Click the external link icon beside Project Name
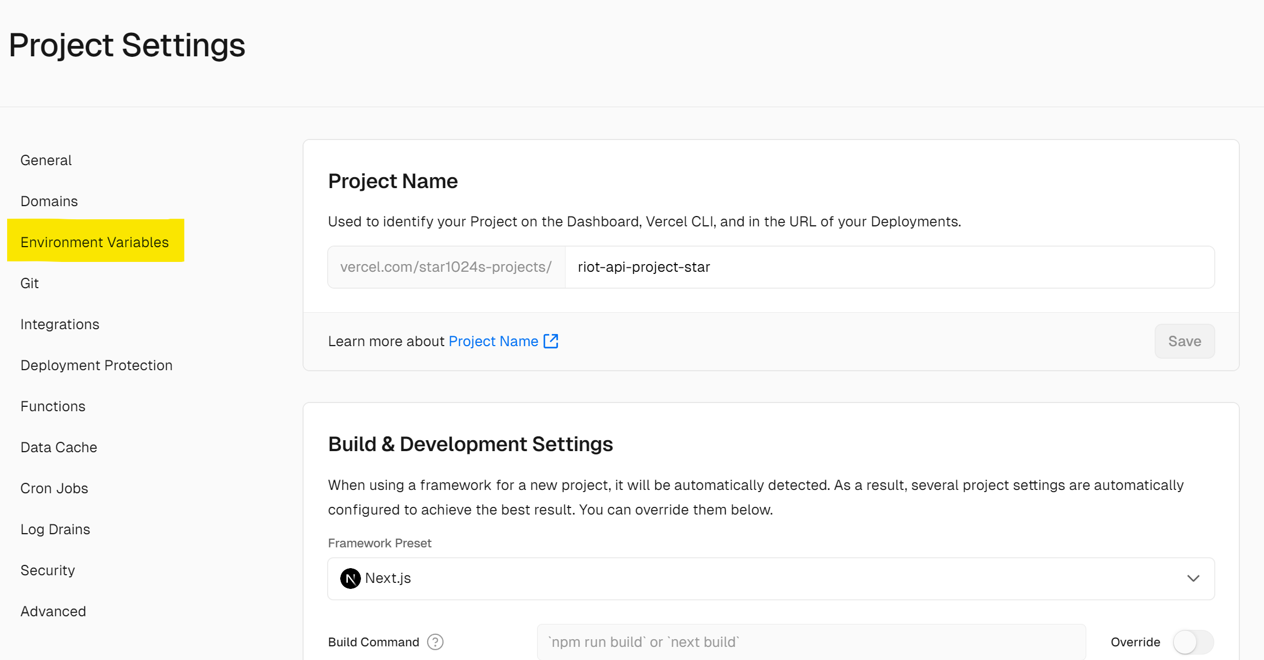The width and height of the screenshot is (1264, 660). tap(551, 341)
